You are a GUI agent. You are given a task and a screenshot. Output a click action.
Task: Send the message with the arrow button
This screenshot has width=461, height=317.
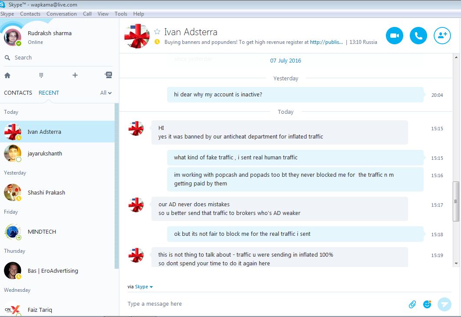pyautogui.click(x=444, y=304)
